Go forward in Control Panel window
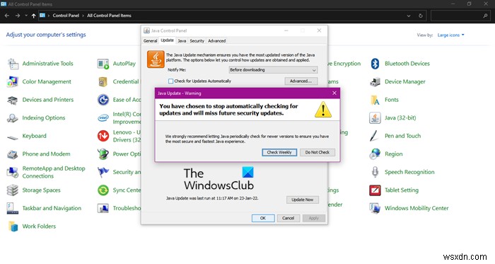 tap(18, 16)
